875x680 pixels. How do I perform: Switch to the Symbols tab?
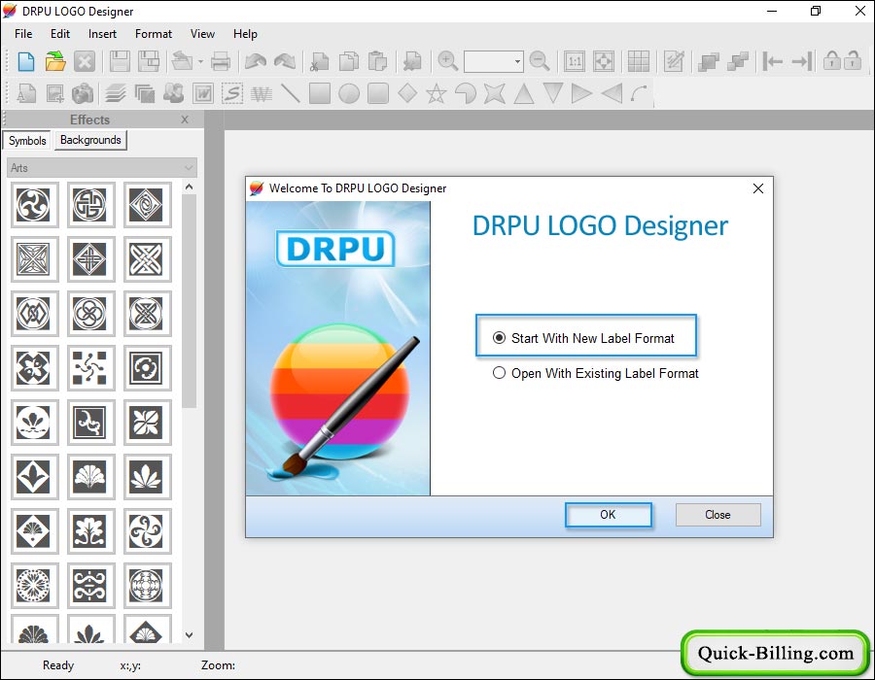[x=27, y=141]
